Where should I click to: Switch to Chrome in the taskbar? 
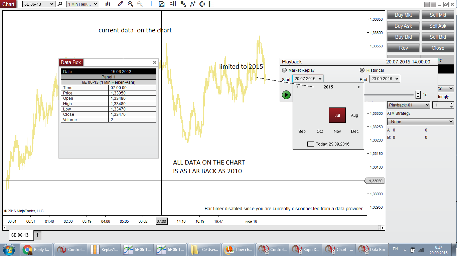(37, 249)
